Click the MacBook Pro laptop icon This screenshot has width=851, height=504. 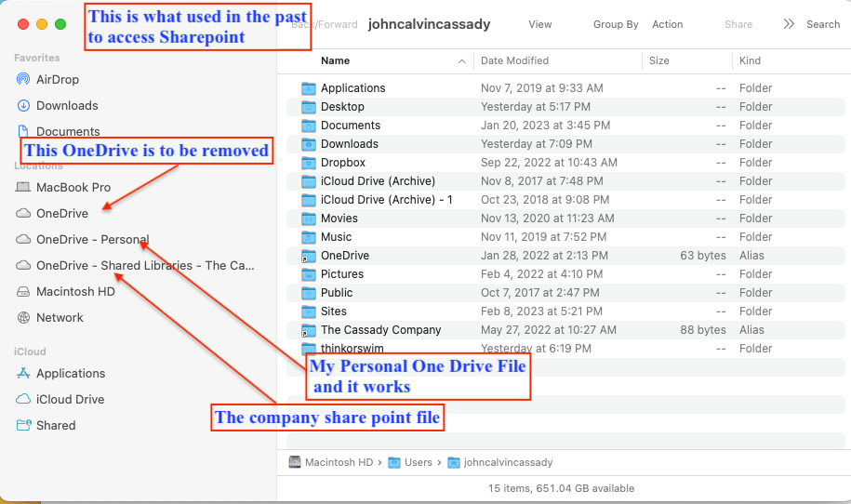[x=23, y=187]
